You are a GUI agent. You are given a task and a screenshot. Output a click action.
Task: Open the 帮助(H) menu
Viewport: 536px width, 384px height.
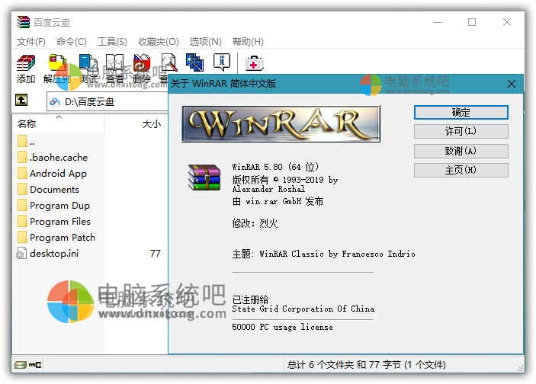[x=248, y=42]
